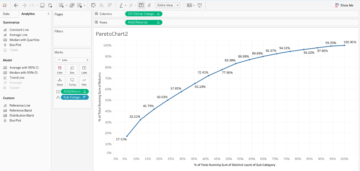This screenshot has width=360, height=171.
Task: Click the Path marks button
Action: (84, 82)
